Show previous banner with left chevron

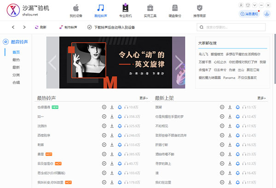(52, 63)
